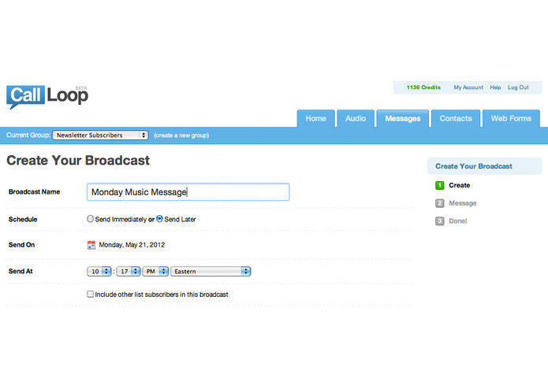The height and width of the screenshot is (389, 548).
Task: Check Include other list subscribers box
Action: 90,294
